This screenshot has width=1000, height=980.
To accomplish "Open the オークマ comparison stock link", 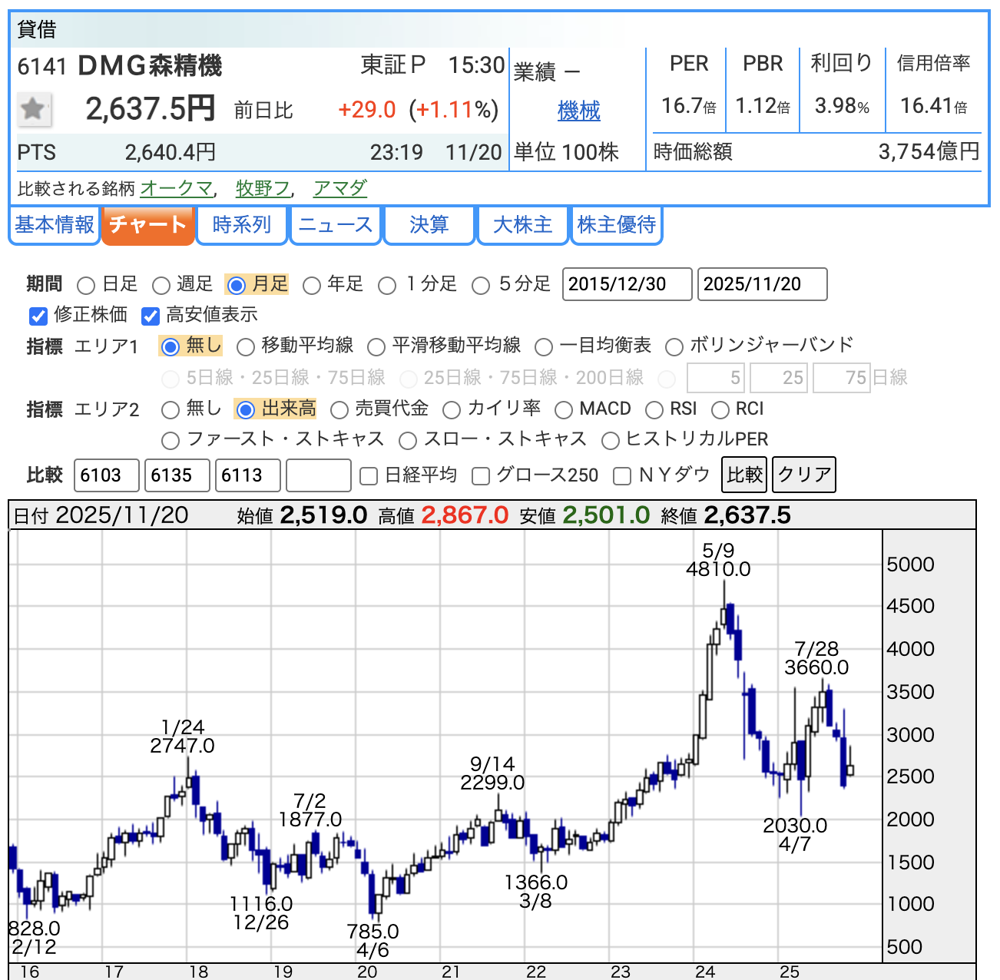I will pos(176,188).
